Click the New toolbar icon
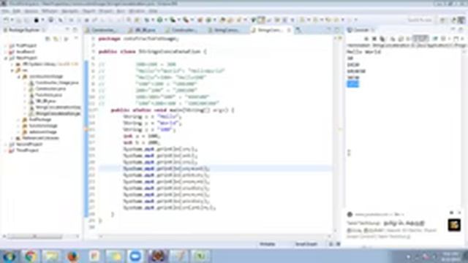Screen dimensions: 468x263 [x=7, y=20]
